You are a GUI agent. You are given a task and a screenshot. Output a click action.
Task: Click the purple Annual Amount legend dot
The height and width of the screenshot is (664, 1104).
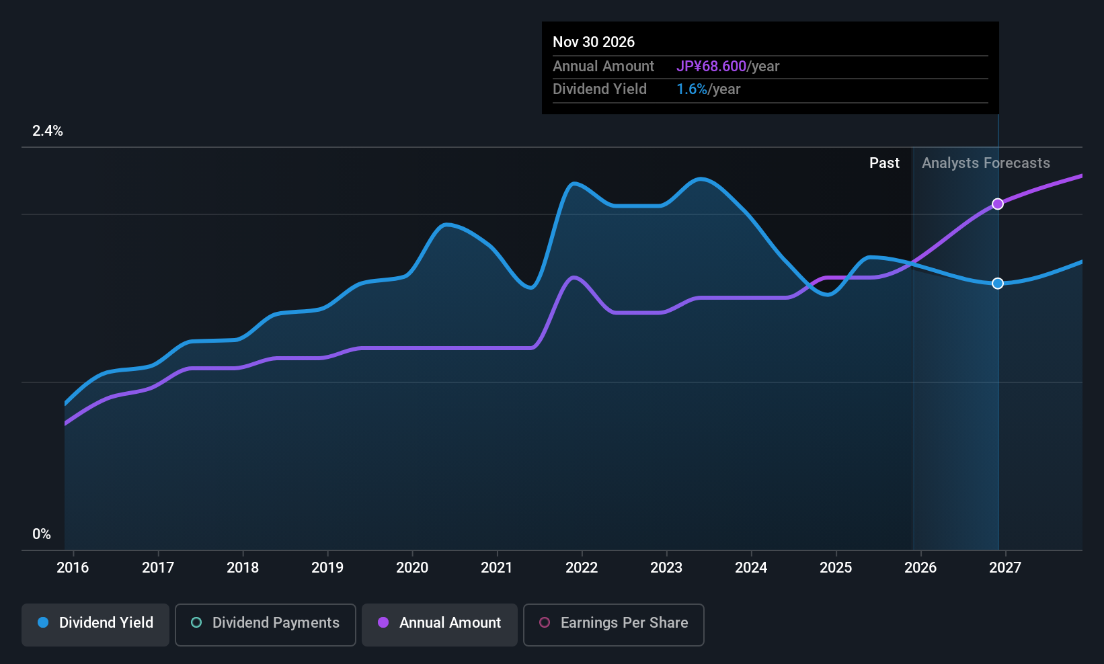coord(383,623)
